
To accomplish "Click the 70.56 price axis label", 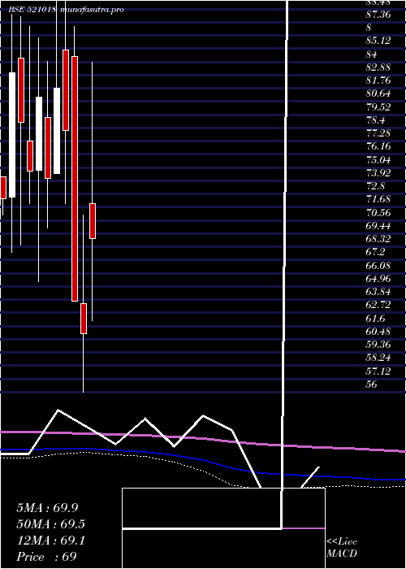I will click(x=378, y=212).
